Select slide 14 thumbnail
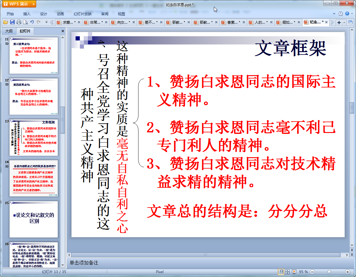The height and width of the screenshot is (277, 356). [x=34, y=178]
